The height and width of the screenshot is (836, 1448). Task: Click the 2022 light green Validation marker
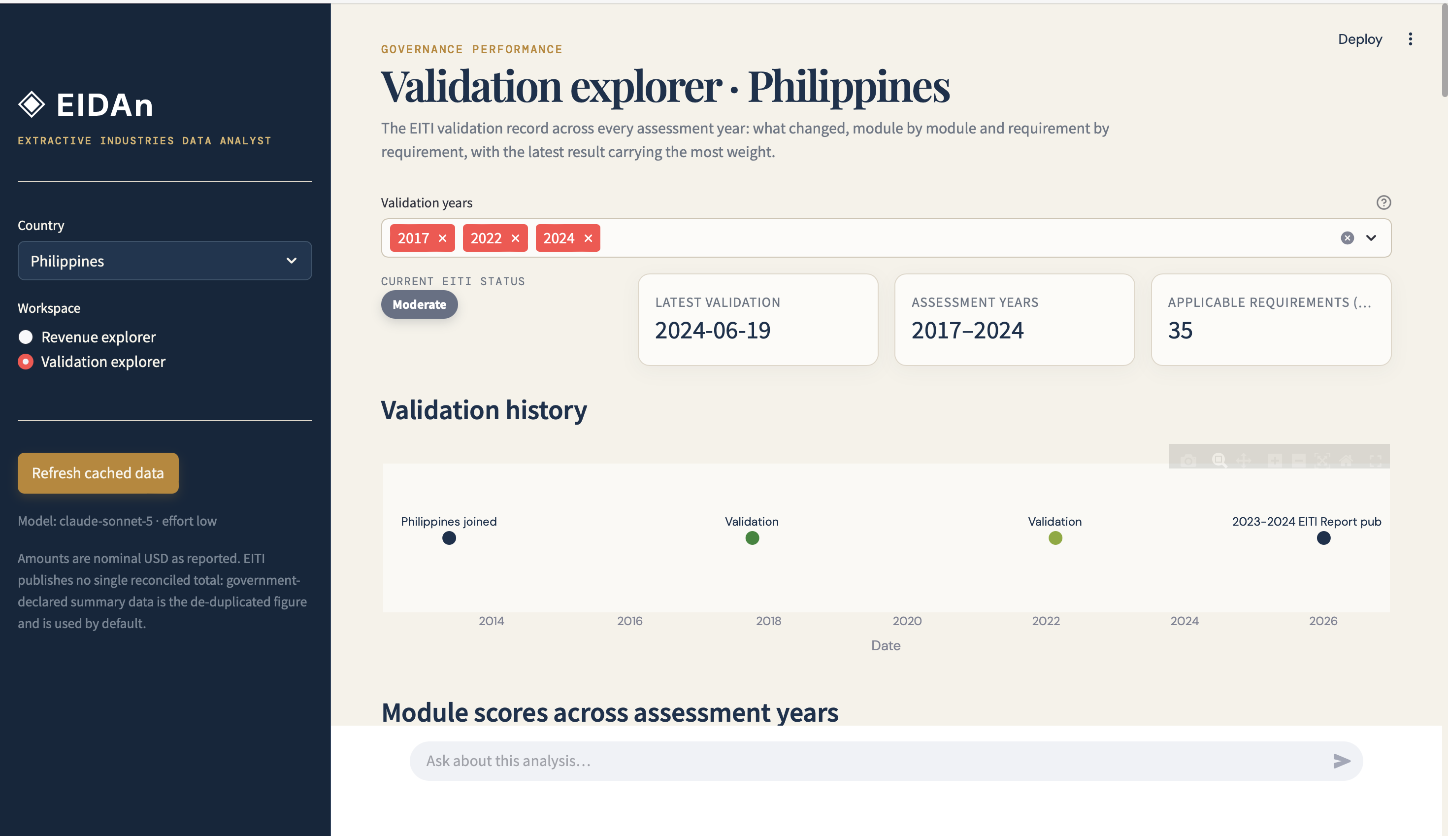click(1055, 538)
